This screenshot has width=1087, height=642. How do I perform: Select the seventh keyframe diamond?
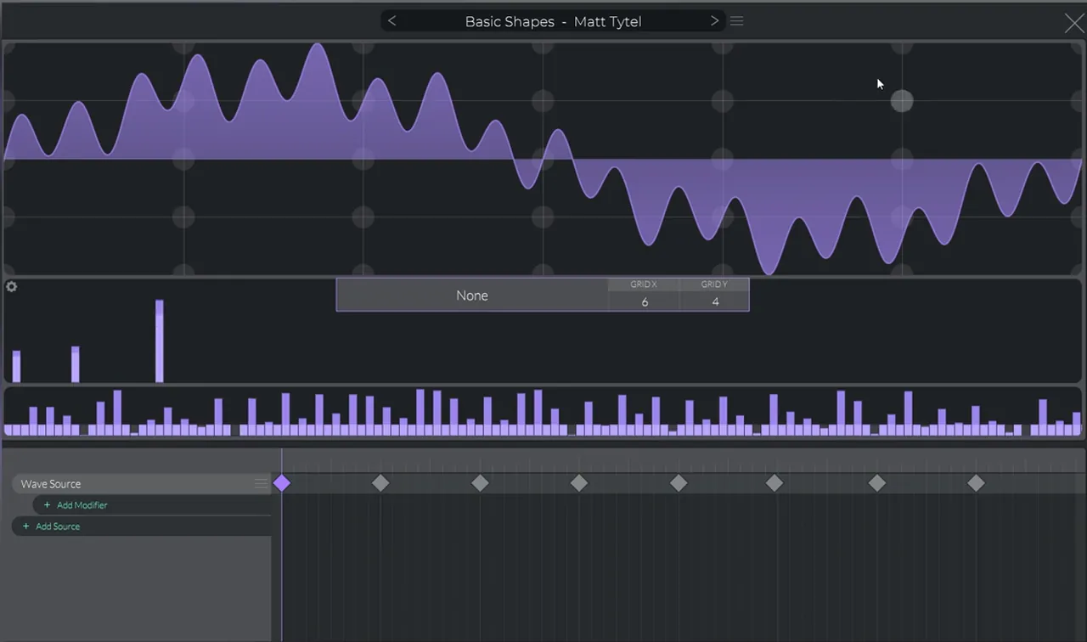[x=877, y=483]
